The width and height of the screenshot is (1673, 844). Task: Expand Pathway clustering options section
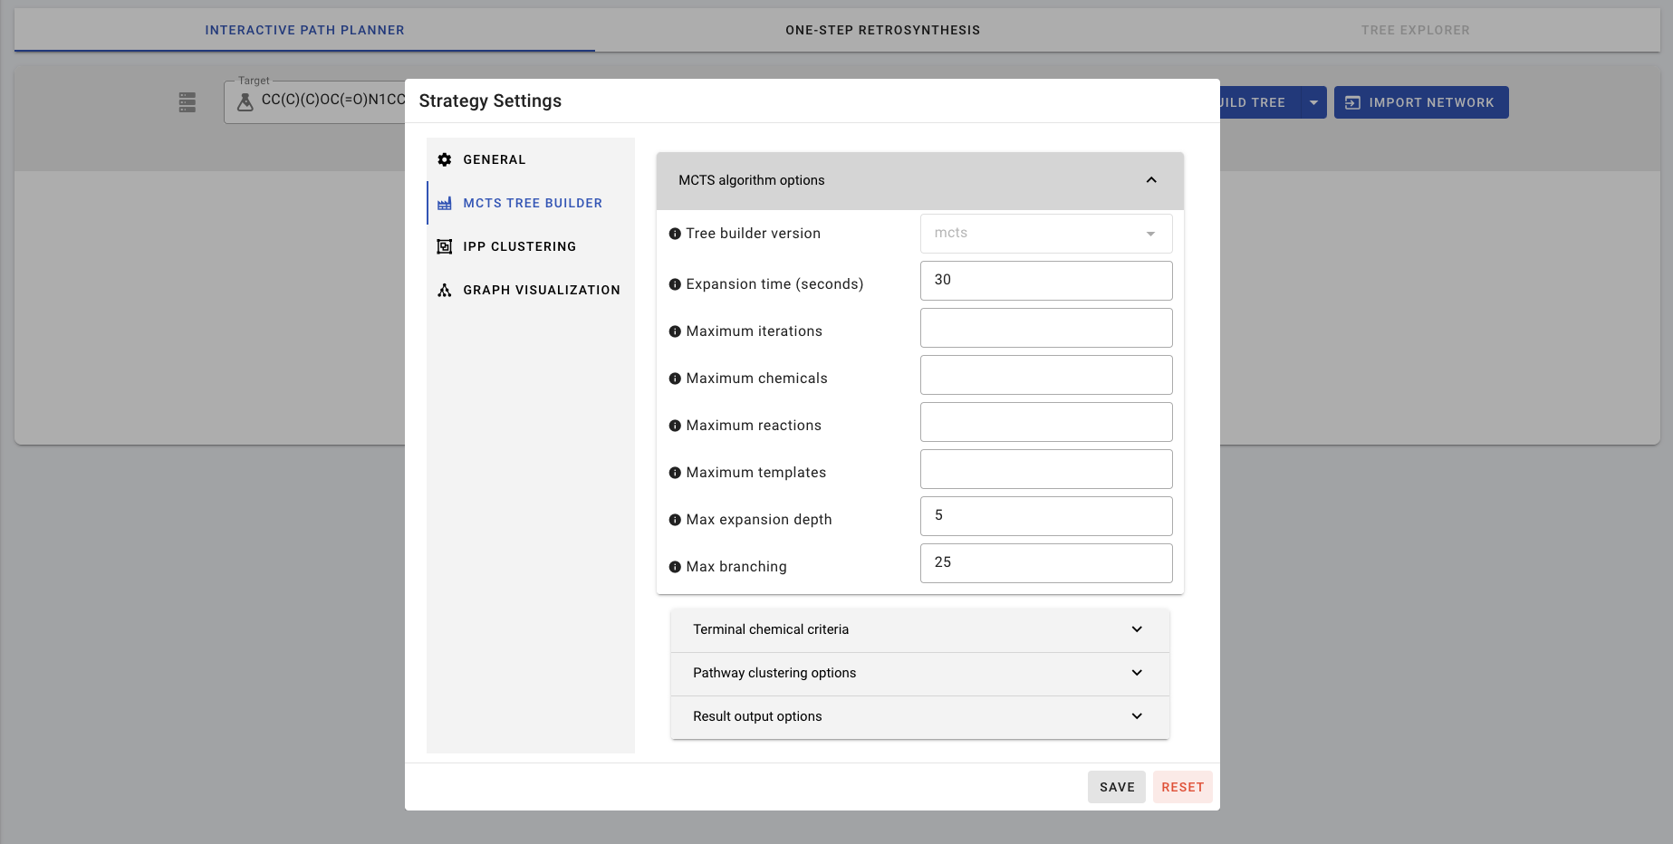920,673
